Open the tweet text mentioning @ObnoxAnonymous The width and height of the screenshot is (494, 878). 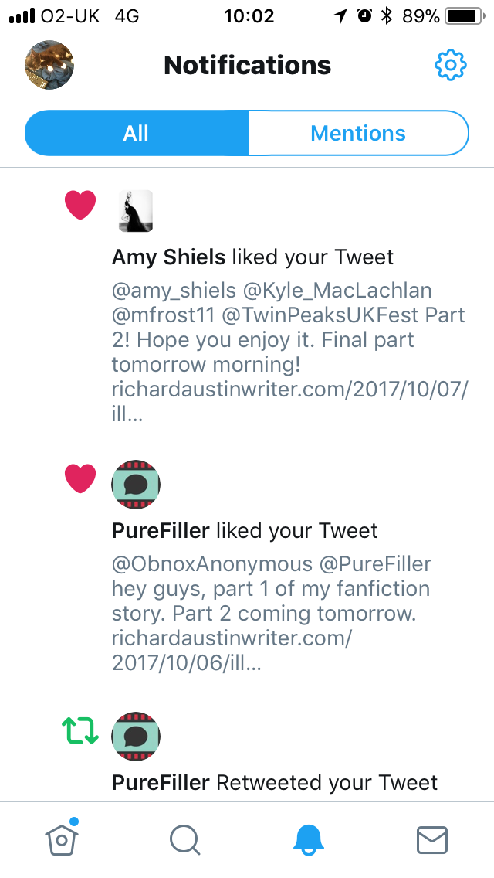point(270,589)
